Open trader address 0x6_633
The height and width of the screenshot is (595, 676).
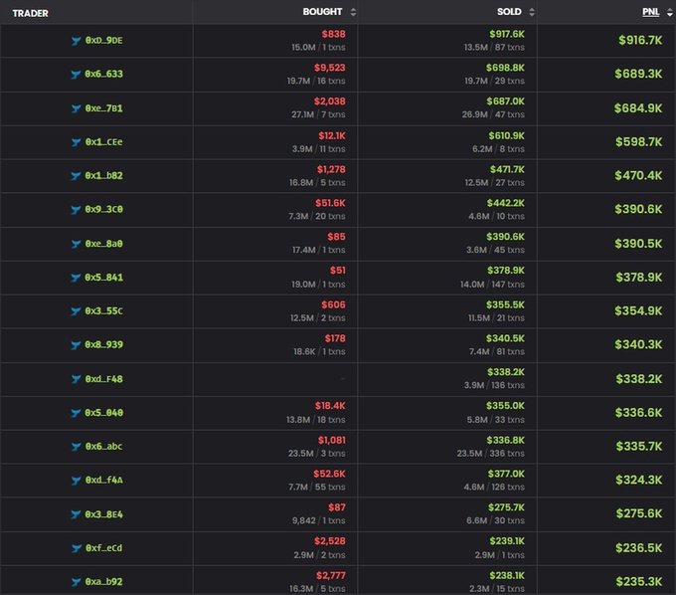click(x=104, y=74)
